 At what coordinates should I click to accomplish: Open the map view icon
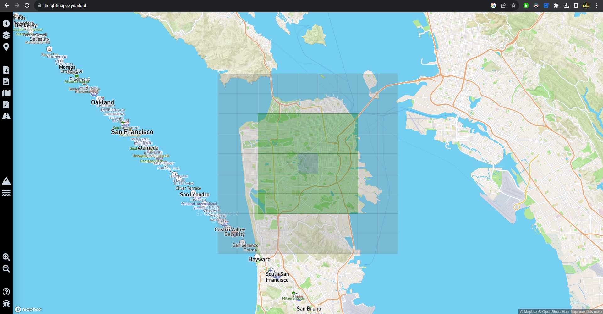pos(6,93)
